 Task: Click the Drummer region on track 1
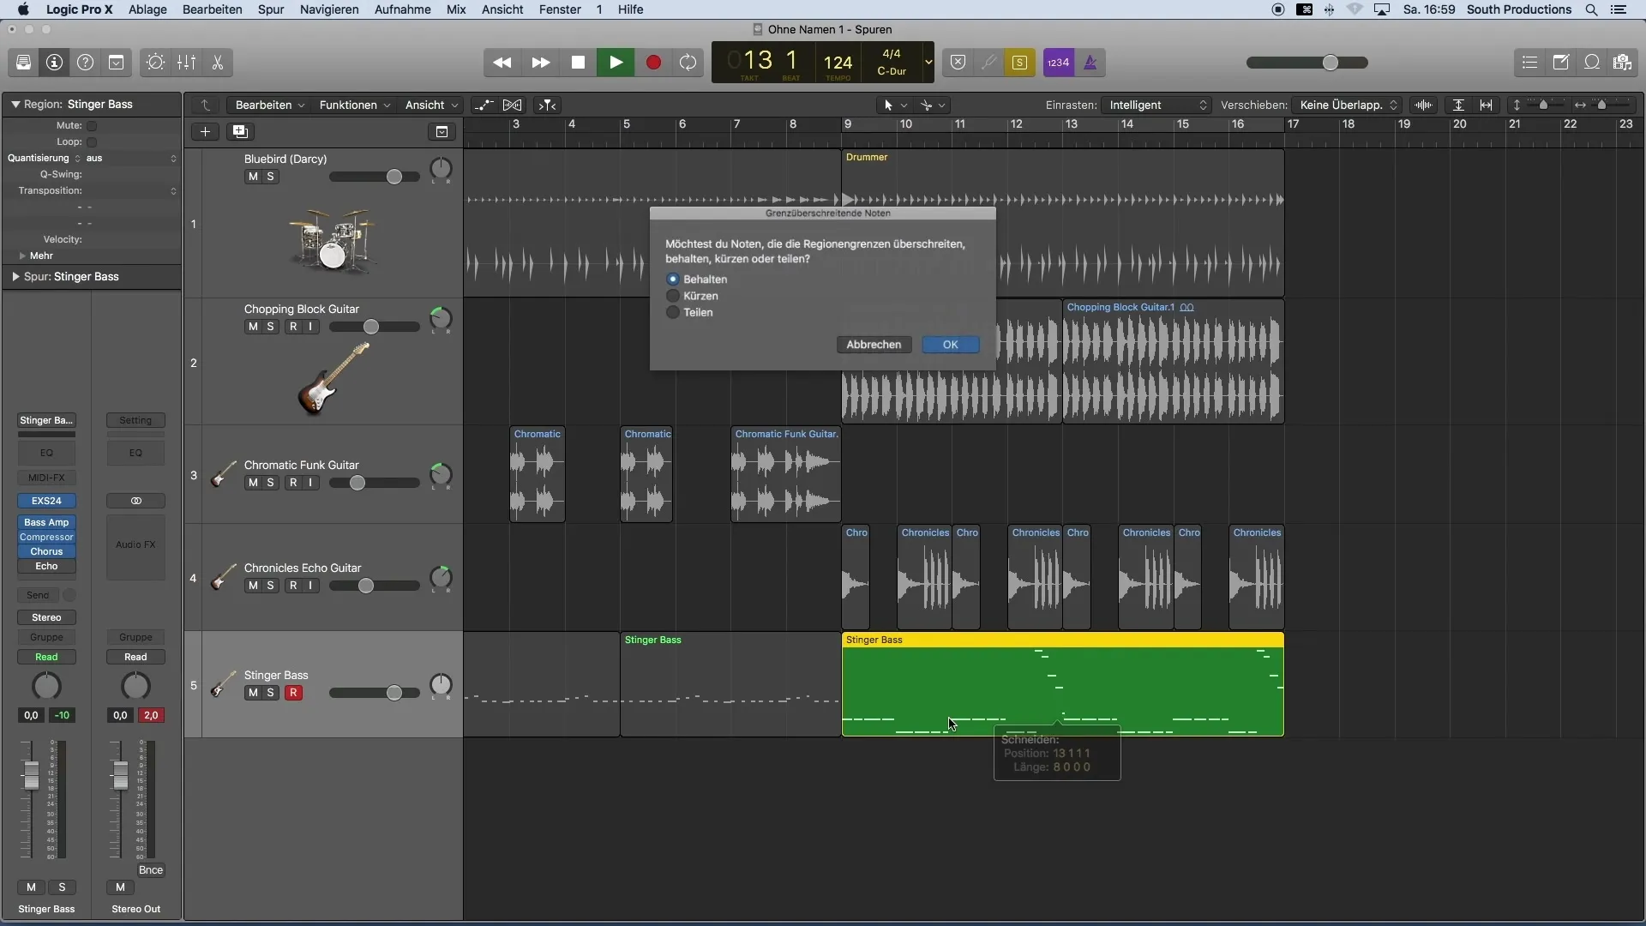pos(1062,223)
